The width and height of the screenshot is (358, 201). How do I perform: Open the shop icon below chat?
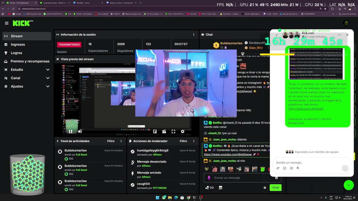pos(220,188)
